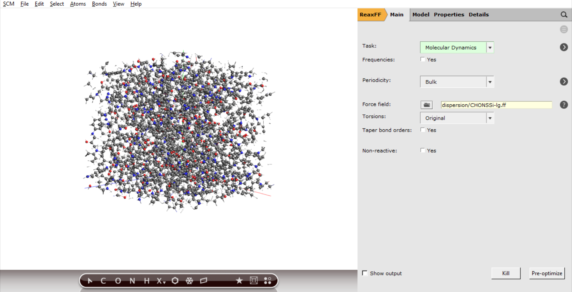Toggle the Show output checkbox

[365, 273]
